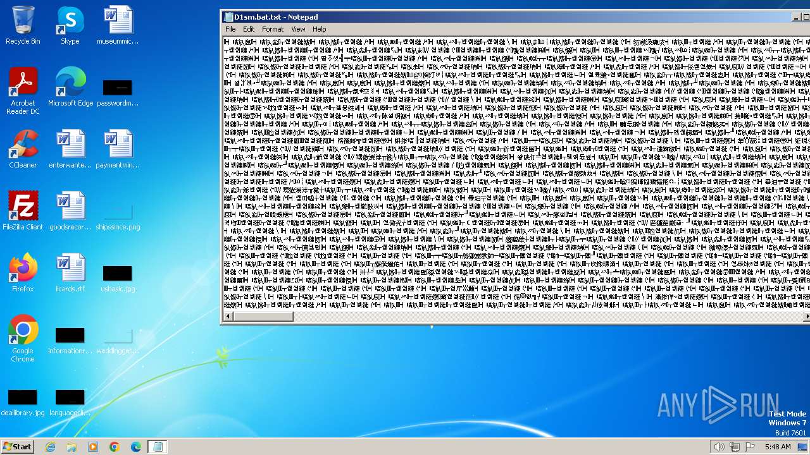Click the Edge icon in the taskbar

(x=136, y=447)
